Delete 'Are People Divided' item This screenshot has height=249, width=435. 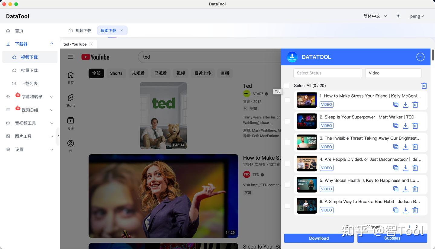point(415,168)
